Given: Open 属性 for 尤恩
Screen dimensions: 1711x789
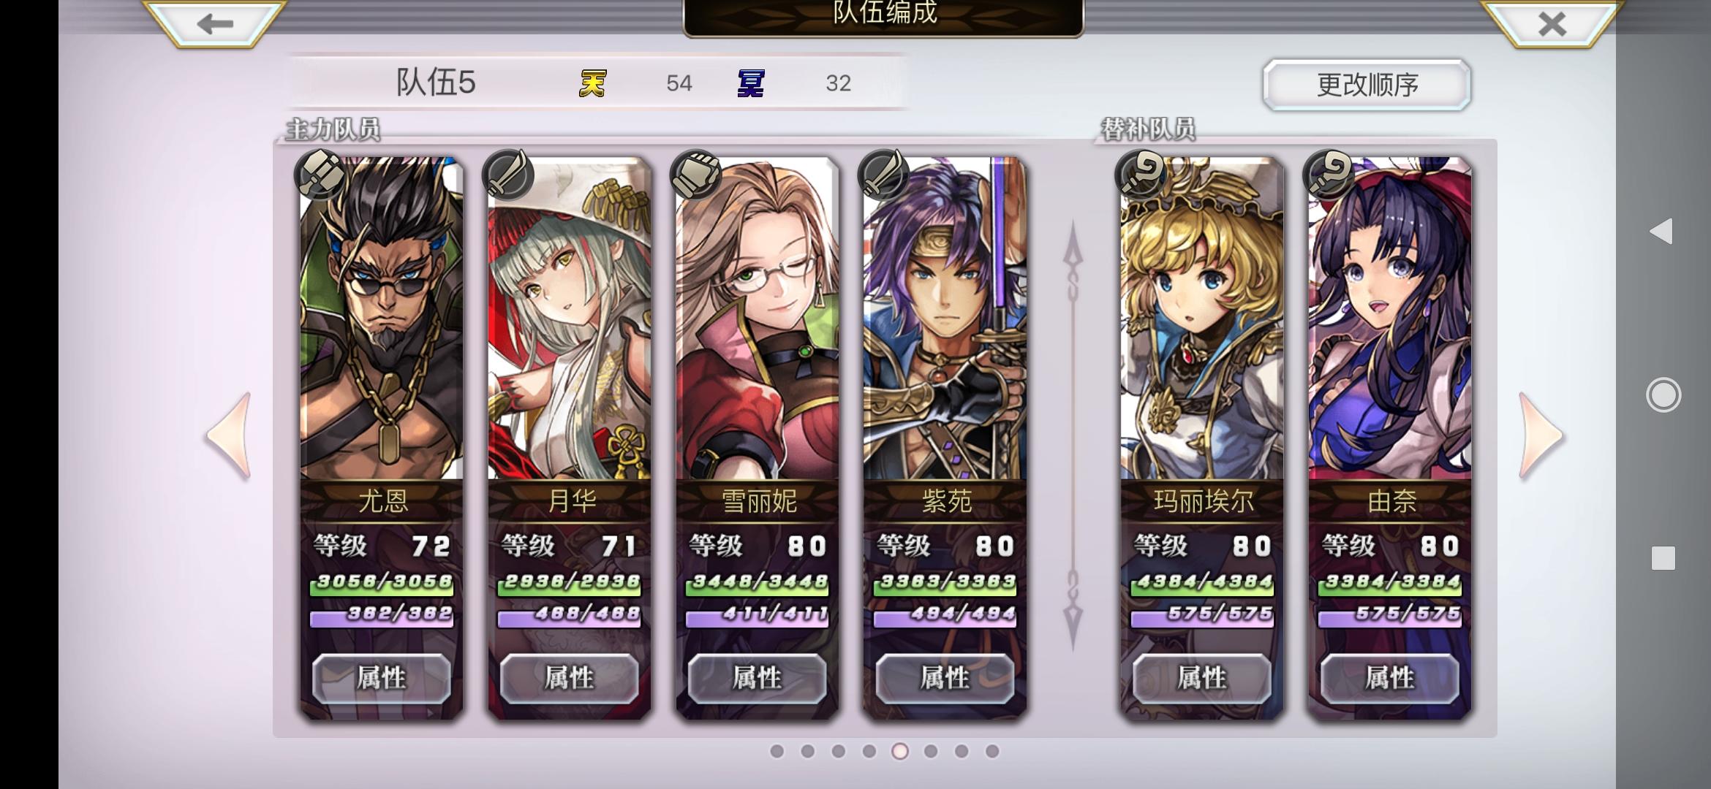Looking at the screenshot, I should point(382,678).
